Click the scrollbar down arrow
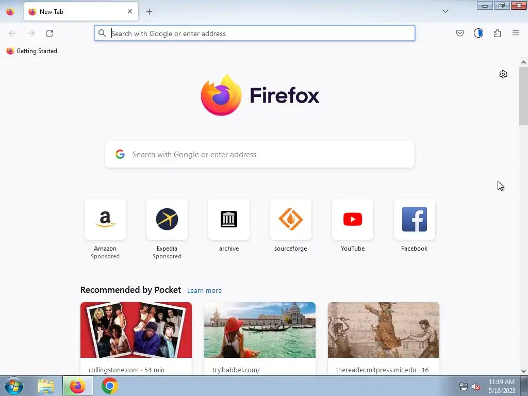 (x=523, y=371)
